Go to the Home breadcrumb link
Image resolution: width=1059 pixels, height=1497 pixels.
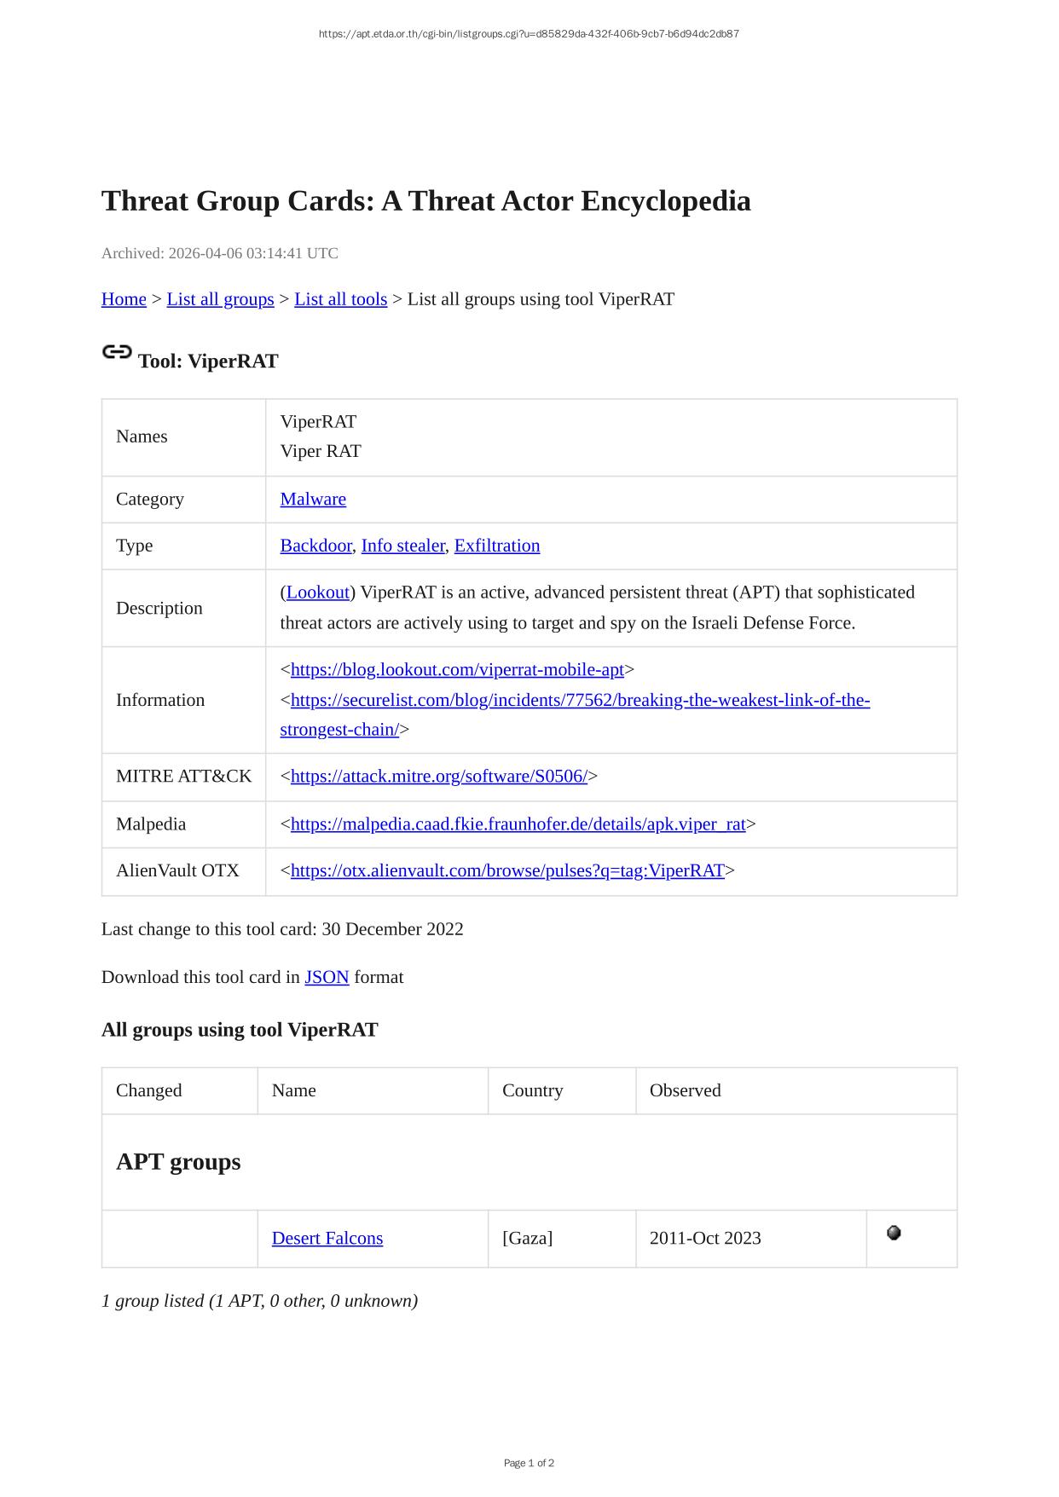point(124,299)
